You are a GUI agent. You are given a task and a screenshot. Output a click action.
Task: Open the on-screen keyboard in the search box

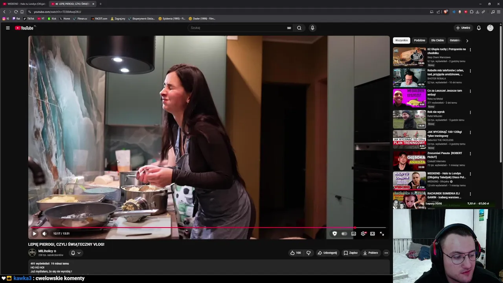coord(289,28)
